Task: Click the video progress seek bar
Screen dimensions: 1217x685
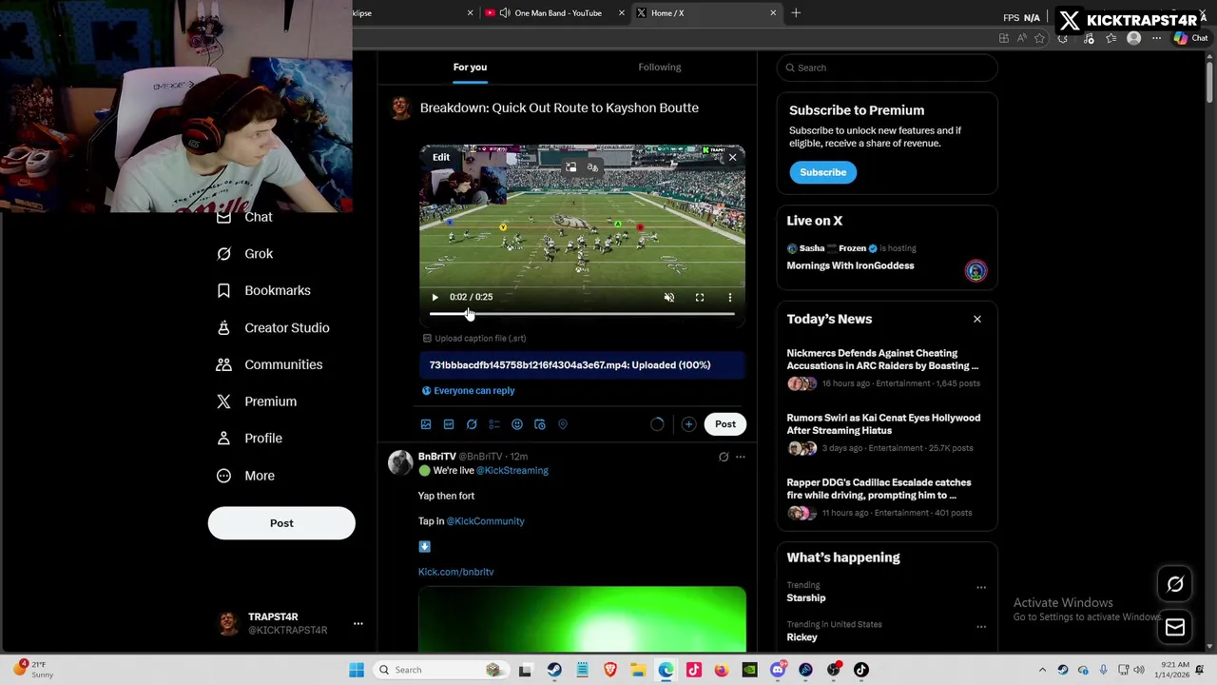Action: 582,314
